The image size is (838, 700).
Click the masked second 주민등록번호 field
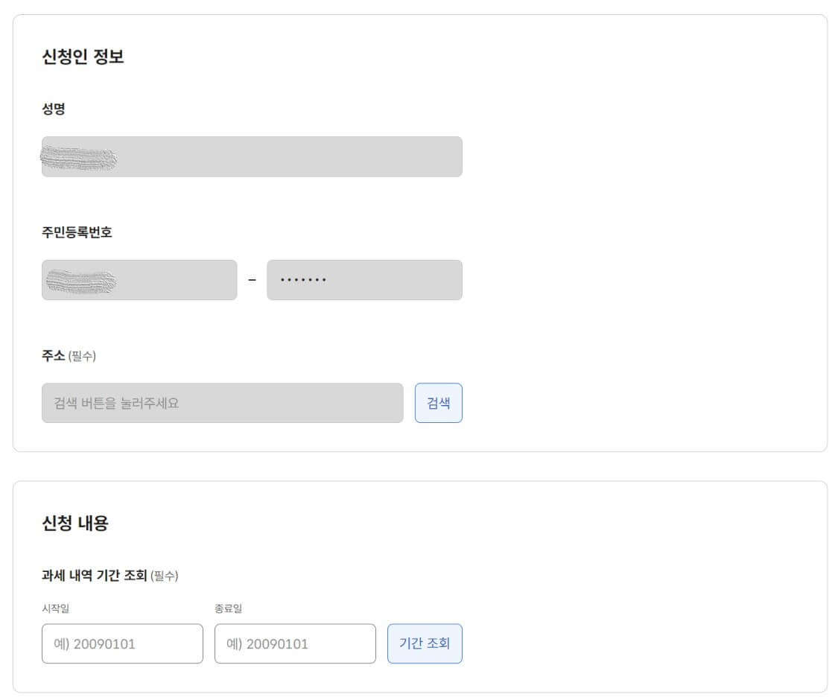[364, 279]
